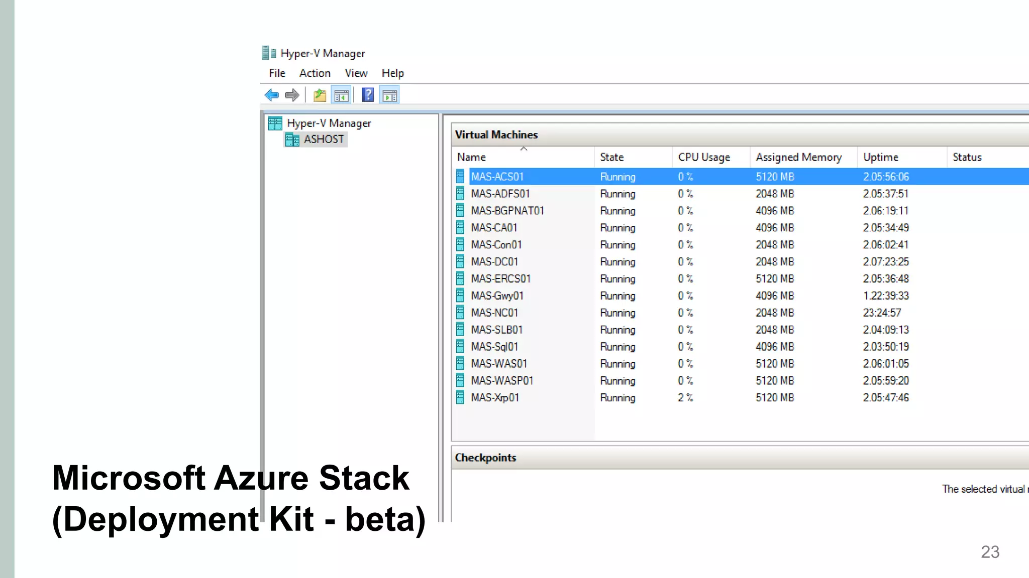
Task: Click the MAS-DC01 virtual machine icon
Action: [460, 261]
